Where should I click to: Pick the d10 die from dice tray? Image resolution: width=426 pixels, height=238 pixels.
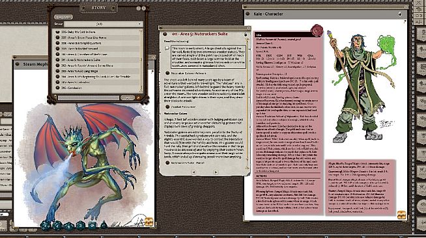[x=69, y=226]
